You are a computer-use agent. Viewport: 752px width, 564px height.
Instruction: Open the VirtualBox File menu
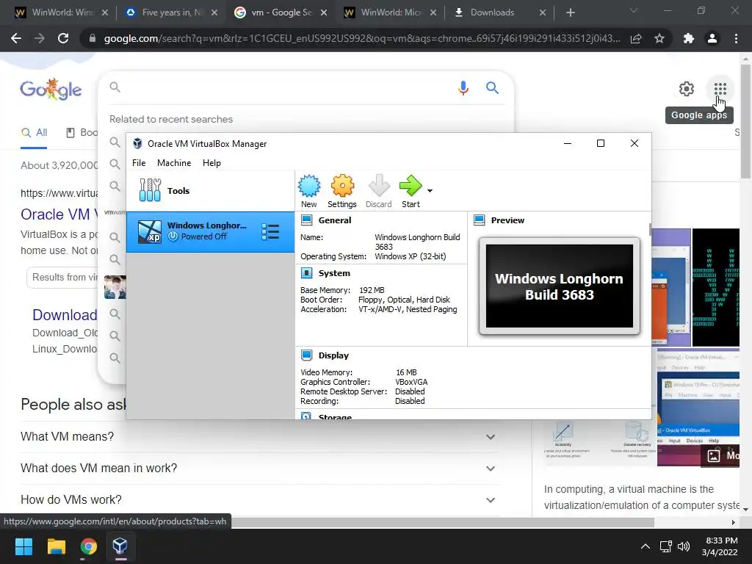tap(139, 163)
